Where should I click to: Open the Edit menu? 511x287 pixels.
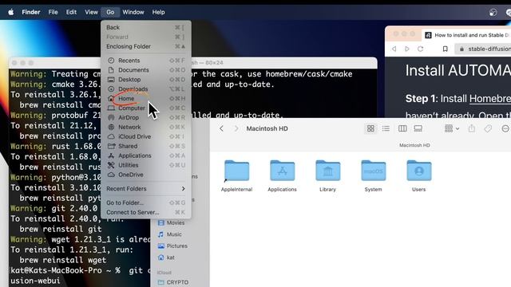[71, 13]
